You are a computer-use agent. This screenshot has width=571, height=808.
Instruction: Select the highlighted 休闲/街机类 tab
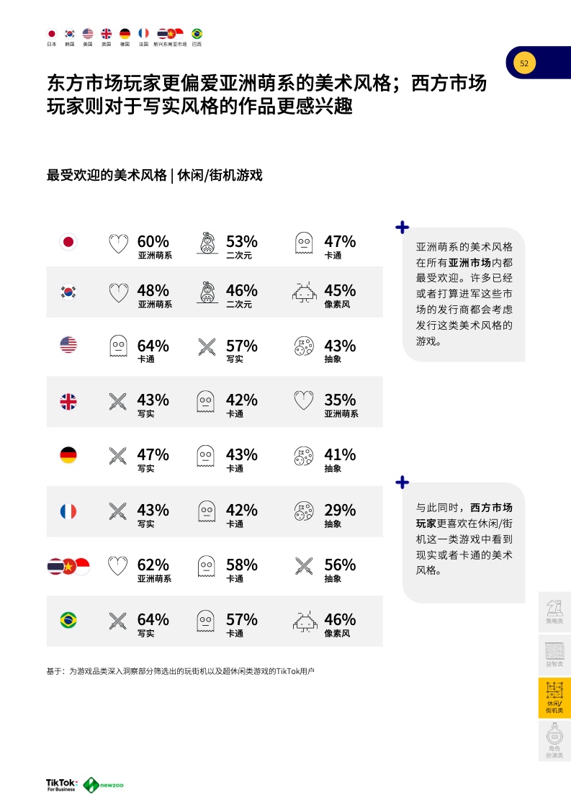(554, 697)
